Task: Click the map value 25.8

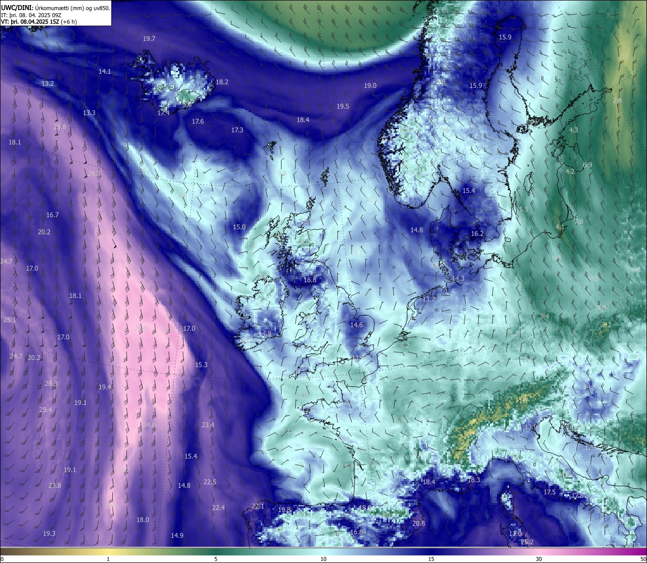Action: point(60,127)
